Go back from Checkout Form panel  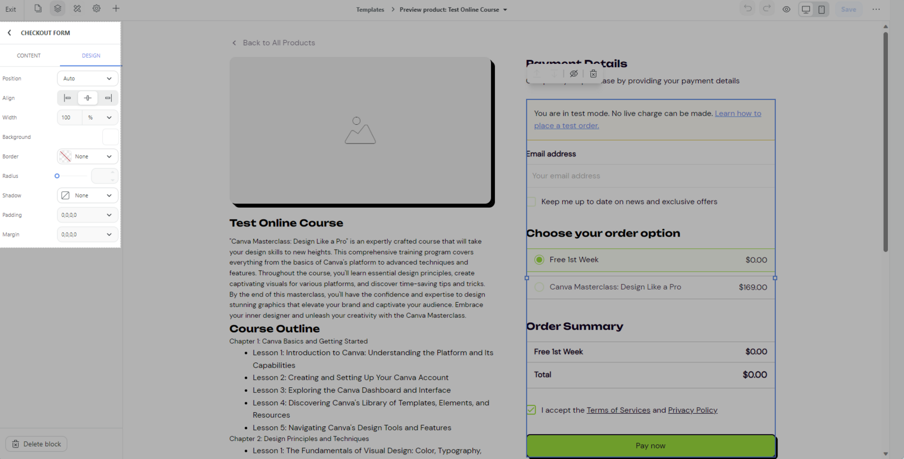[10, 33]
